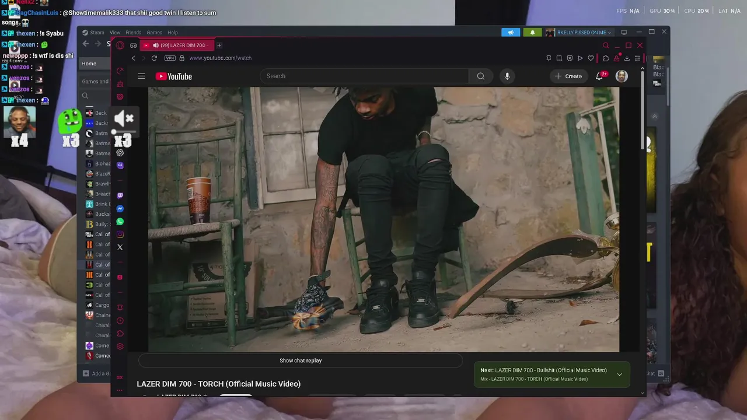Screen dimensions: 747x420
Task: Adjust the muted volume overlay slider
Action: 124,132
